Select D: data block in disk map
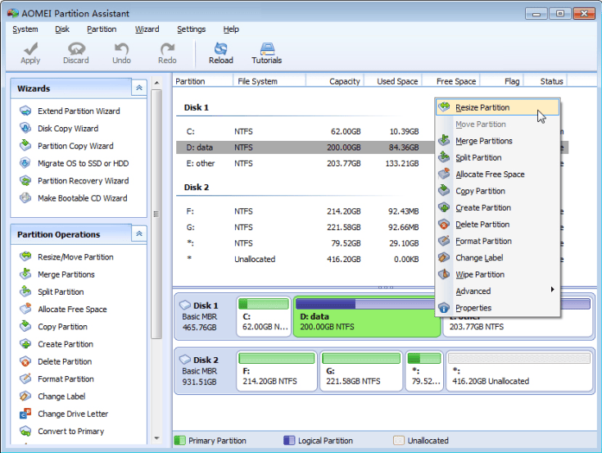The width and height of the screenshot is (602, 453). click(x=367, y=317)
